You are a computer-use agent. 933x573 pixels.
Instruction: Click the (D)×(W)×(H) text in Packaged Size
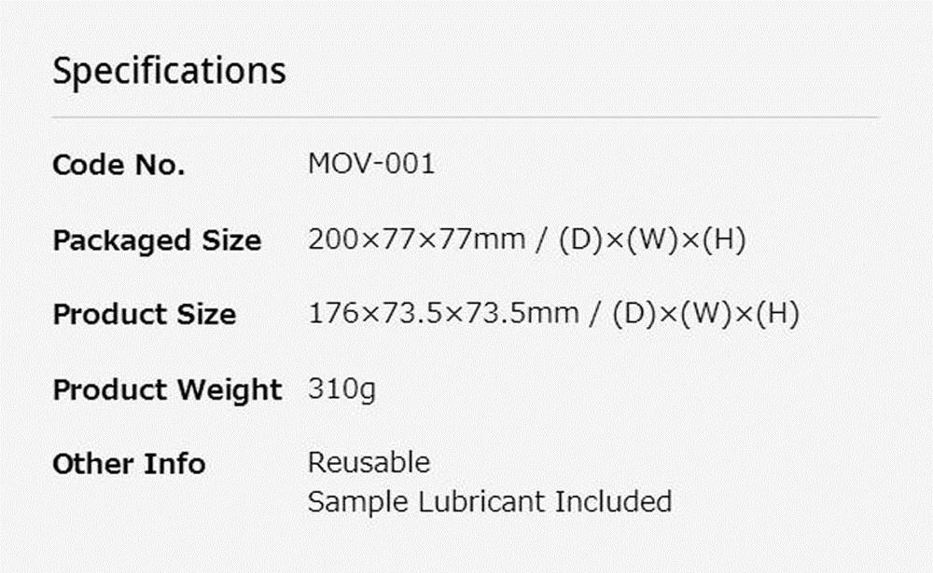[651, 240]
